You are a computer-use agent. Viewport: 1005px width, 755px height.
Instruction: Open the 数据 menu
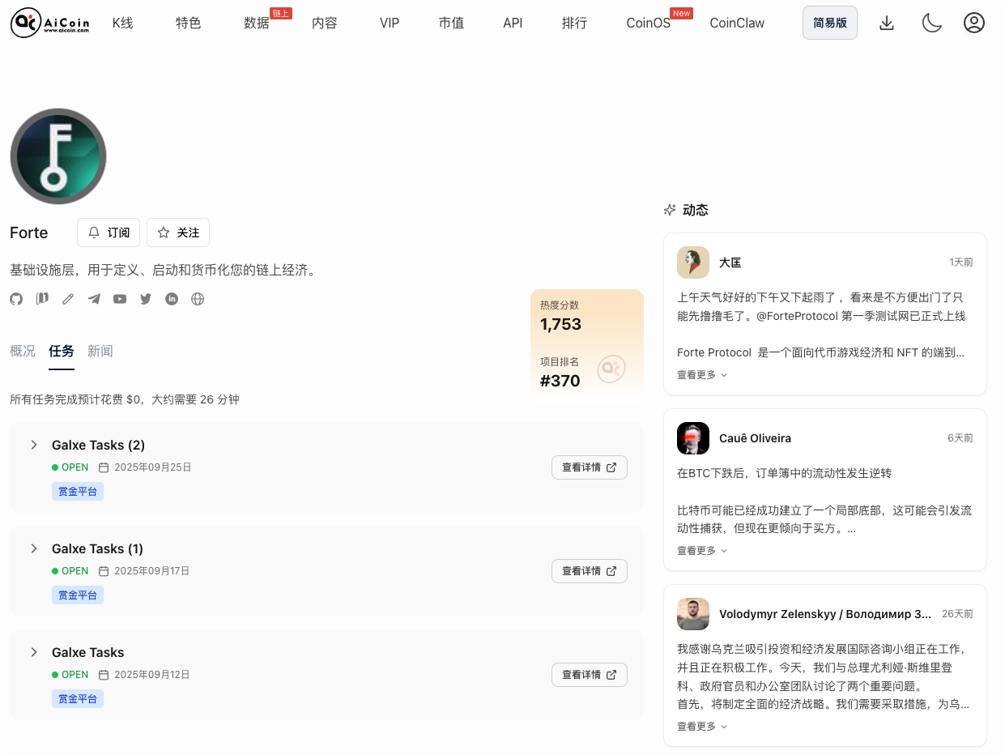tap(257, 23)
